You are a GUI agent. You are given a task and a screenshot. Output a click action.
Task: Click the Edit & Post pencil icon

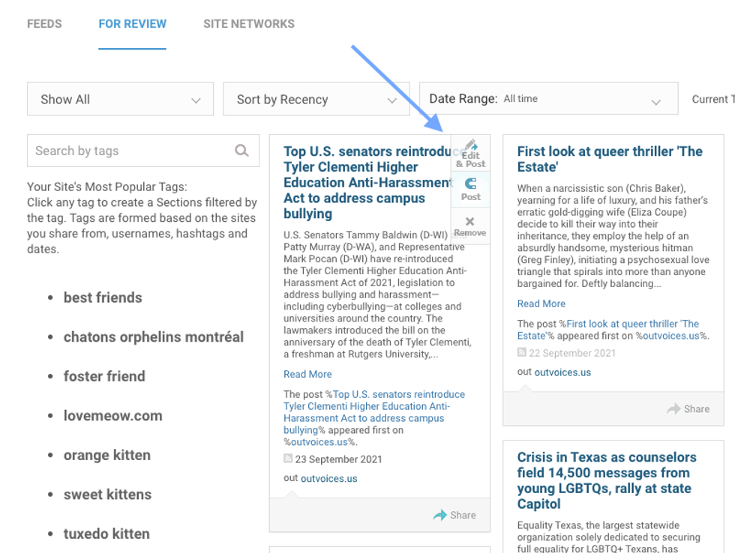pos(471,146)
